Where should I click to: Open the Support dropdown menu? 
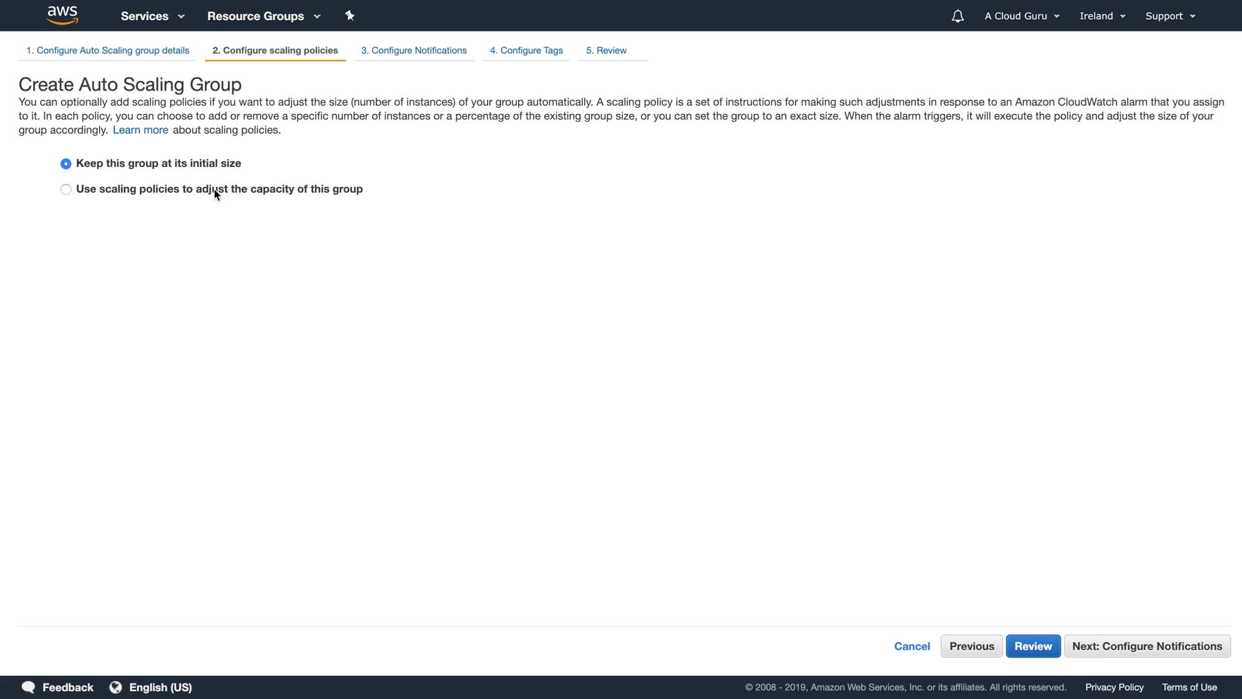coord(1170,16)
